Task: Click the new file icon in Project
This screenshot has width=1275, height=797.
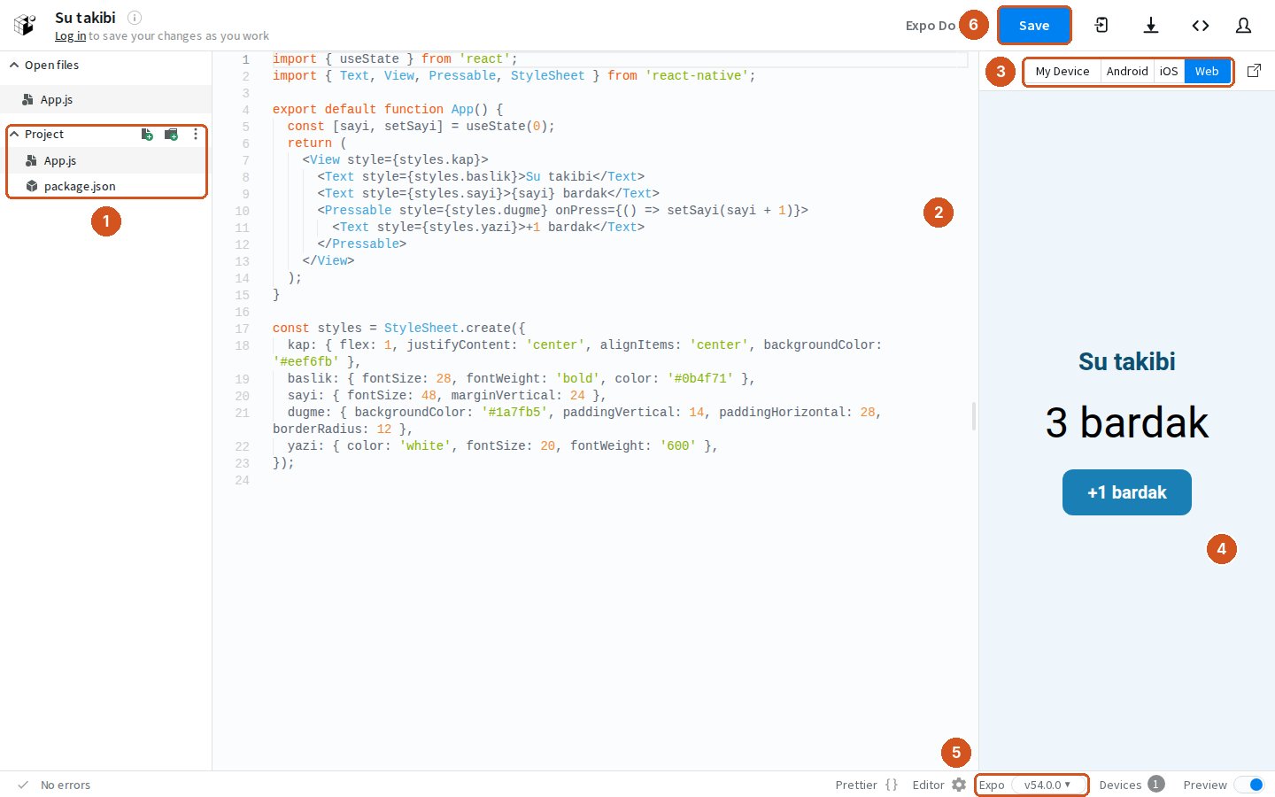Action: [147, 135]
